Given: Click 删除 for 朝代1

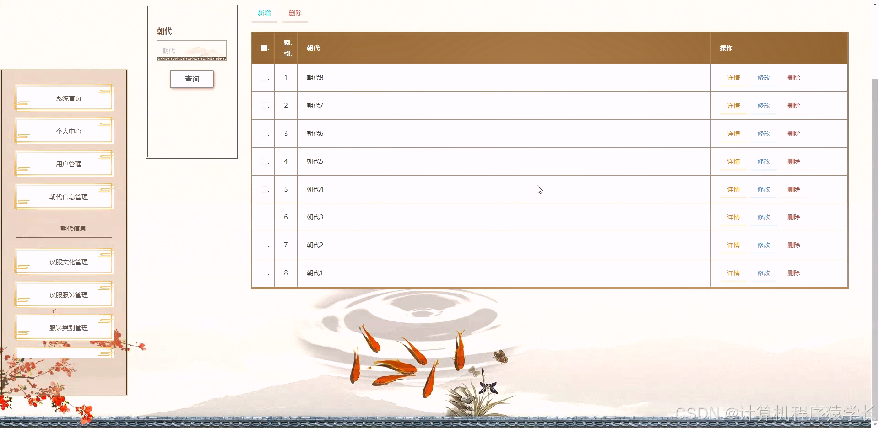Looking at the screenshot, I should click(x=794, y=273).
